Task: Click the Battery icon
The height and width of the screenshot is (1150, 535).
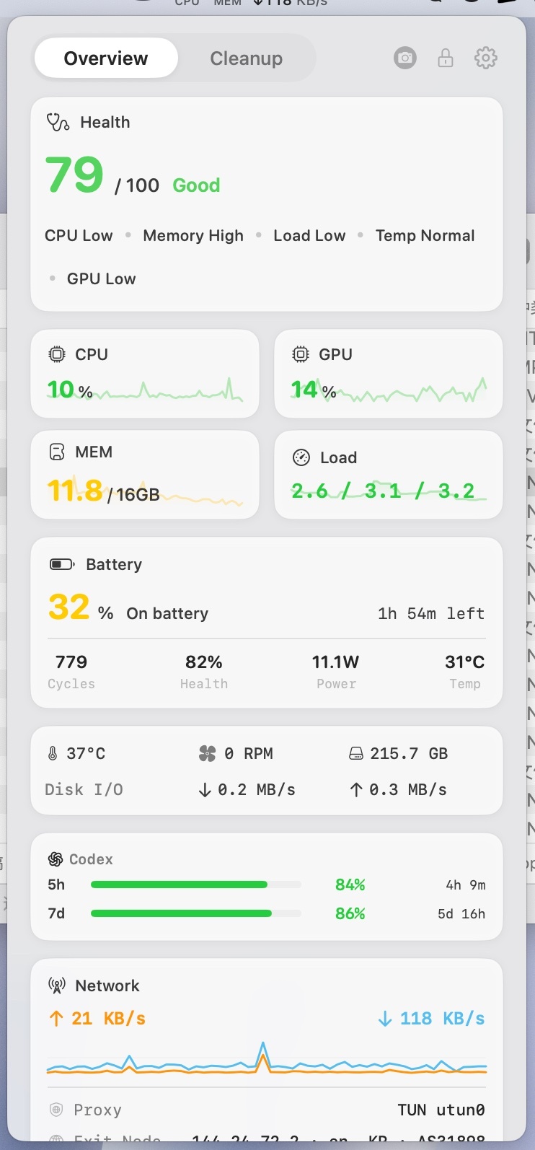Action: (62, 564)
